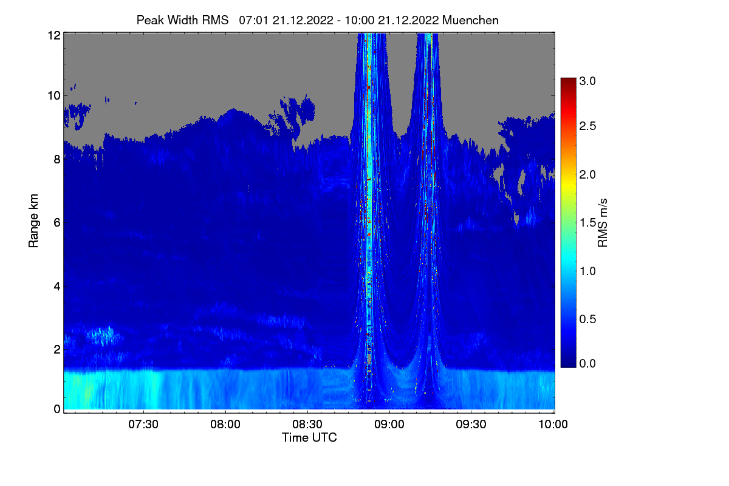The height and width of the screenshot is (486, 729).
Task: Click the y-axis tick label '4'
Action: tap(56, 286)
